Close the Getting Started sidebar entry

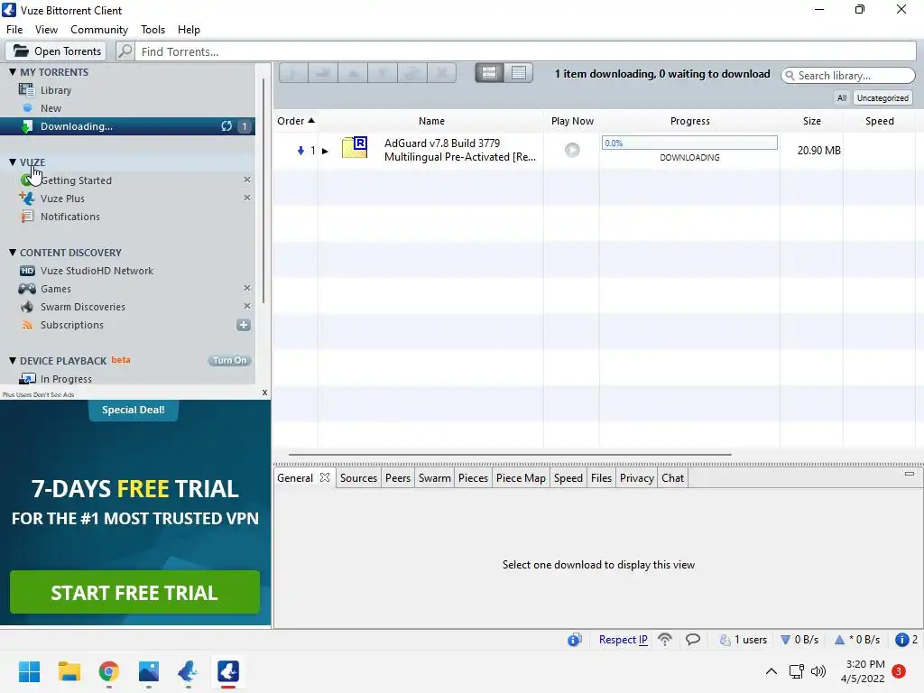(x=247, y=180)
